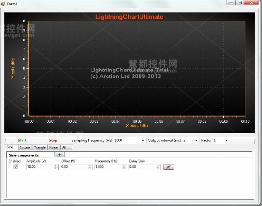Screen dimensions: 262x206
Task: Toggle the Enabled checkbox for sine component
Action: pyautogui.click(x=16, y=166)
